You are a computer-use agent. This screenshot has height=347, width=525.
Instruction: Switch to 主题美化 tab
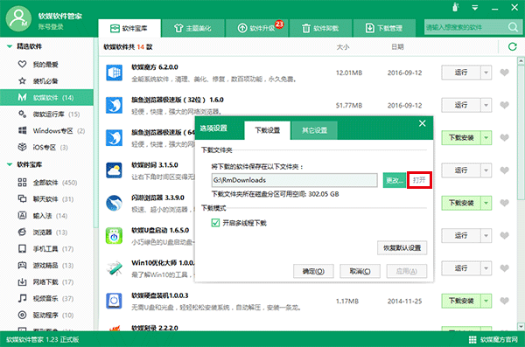pyautogui.click(x=192, y=28)
